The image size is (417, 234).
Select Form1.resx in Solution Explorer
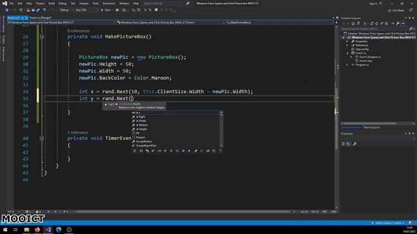366,60
